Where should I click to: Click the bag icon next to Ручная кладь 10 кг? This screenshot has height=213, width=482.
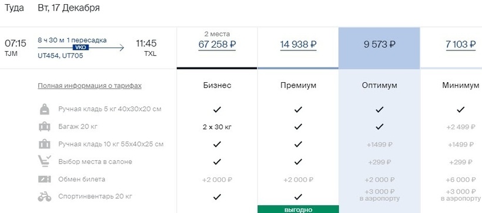[45, 144]
